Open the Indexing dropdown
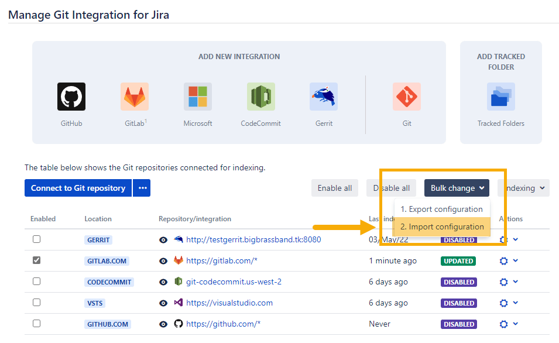This screenshot has width=559, height=343. pos(523,188)
